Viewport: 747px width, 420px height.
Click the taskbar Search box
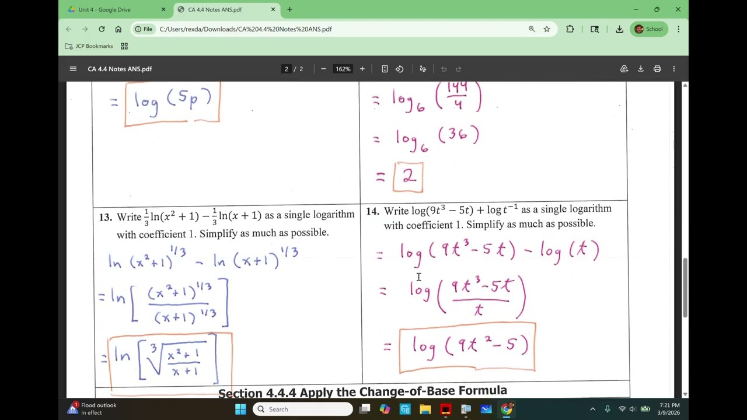[x=303, y=409]
